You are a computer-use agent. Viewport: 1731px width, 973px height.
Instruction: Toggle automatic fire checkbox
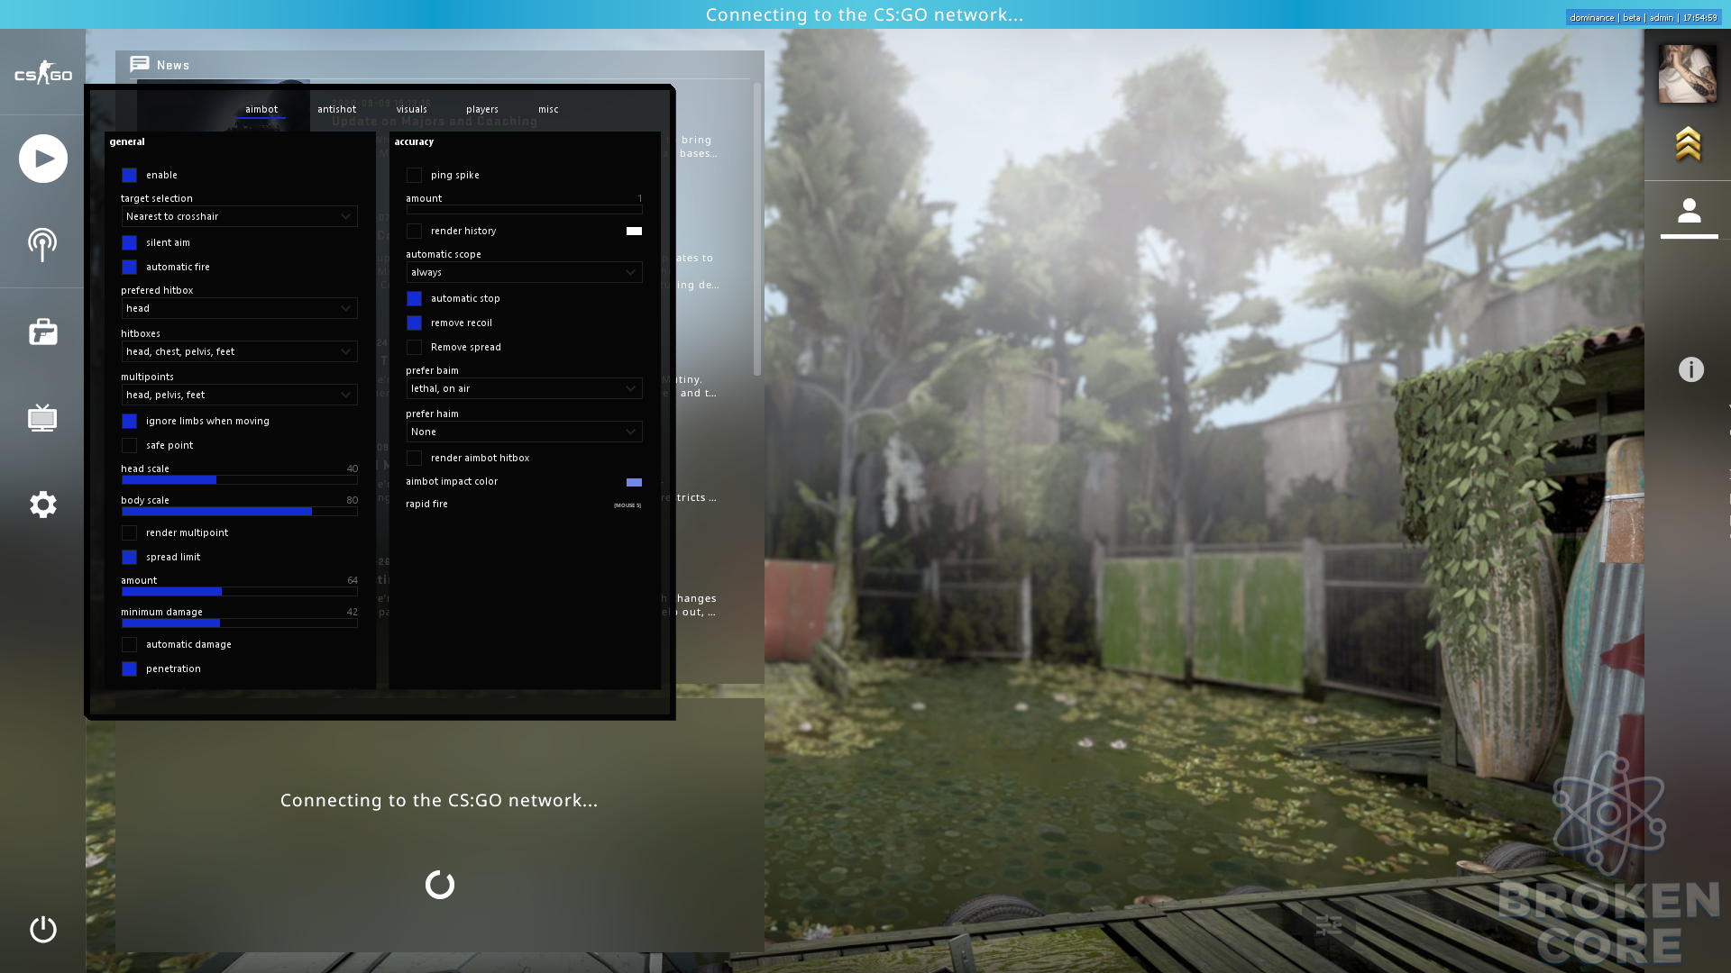click(129, 267)
